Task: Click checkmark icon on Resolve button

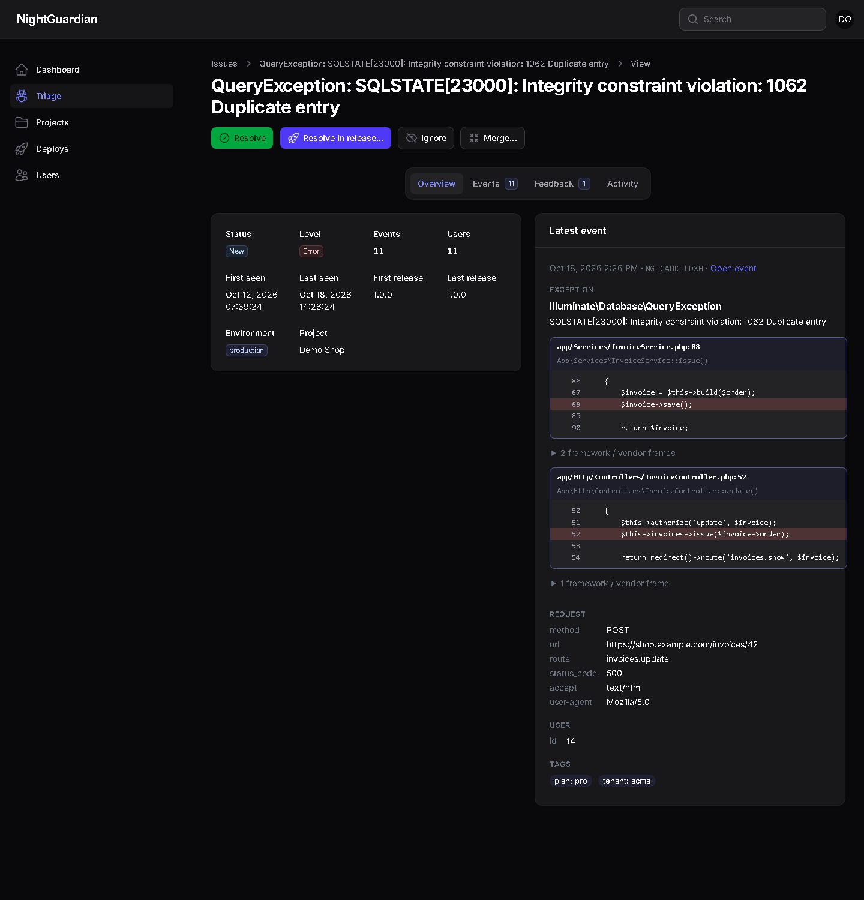Action: [x=224, y=138]
